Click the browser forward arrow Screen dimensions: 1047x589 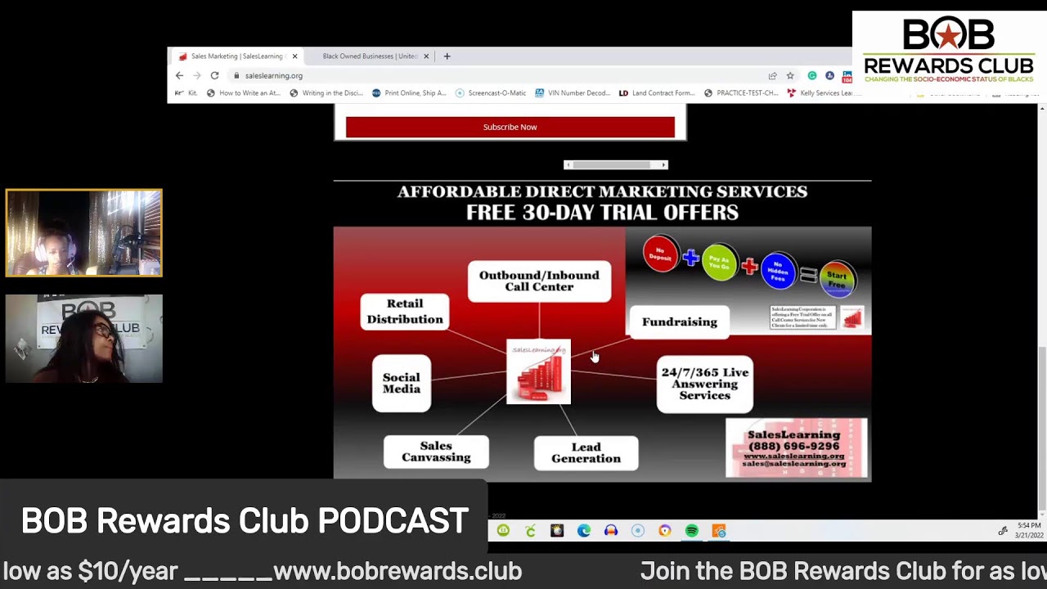(196, 75)
